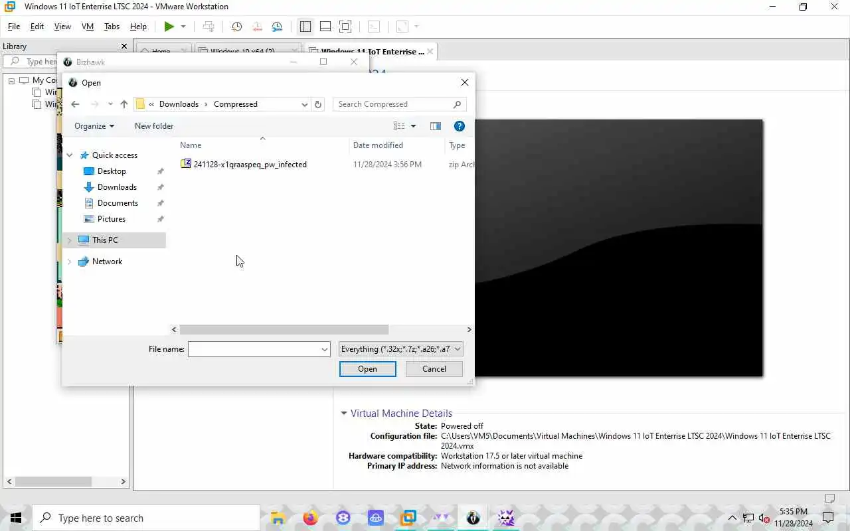Select Desktop in Quick access

(x=112, y=171)
